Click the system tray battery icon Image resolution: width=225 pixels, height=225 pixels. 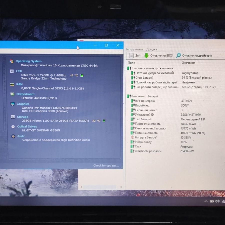(212, 201)
